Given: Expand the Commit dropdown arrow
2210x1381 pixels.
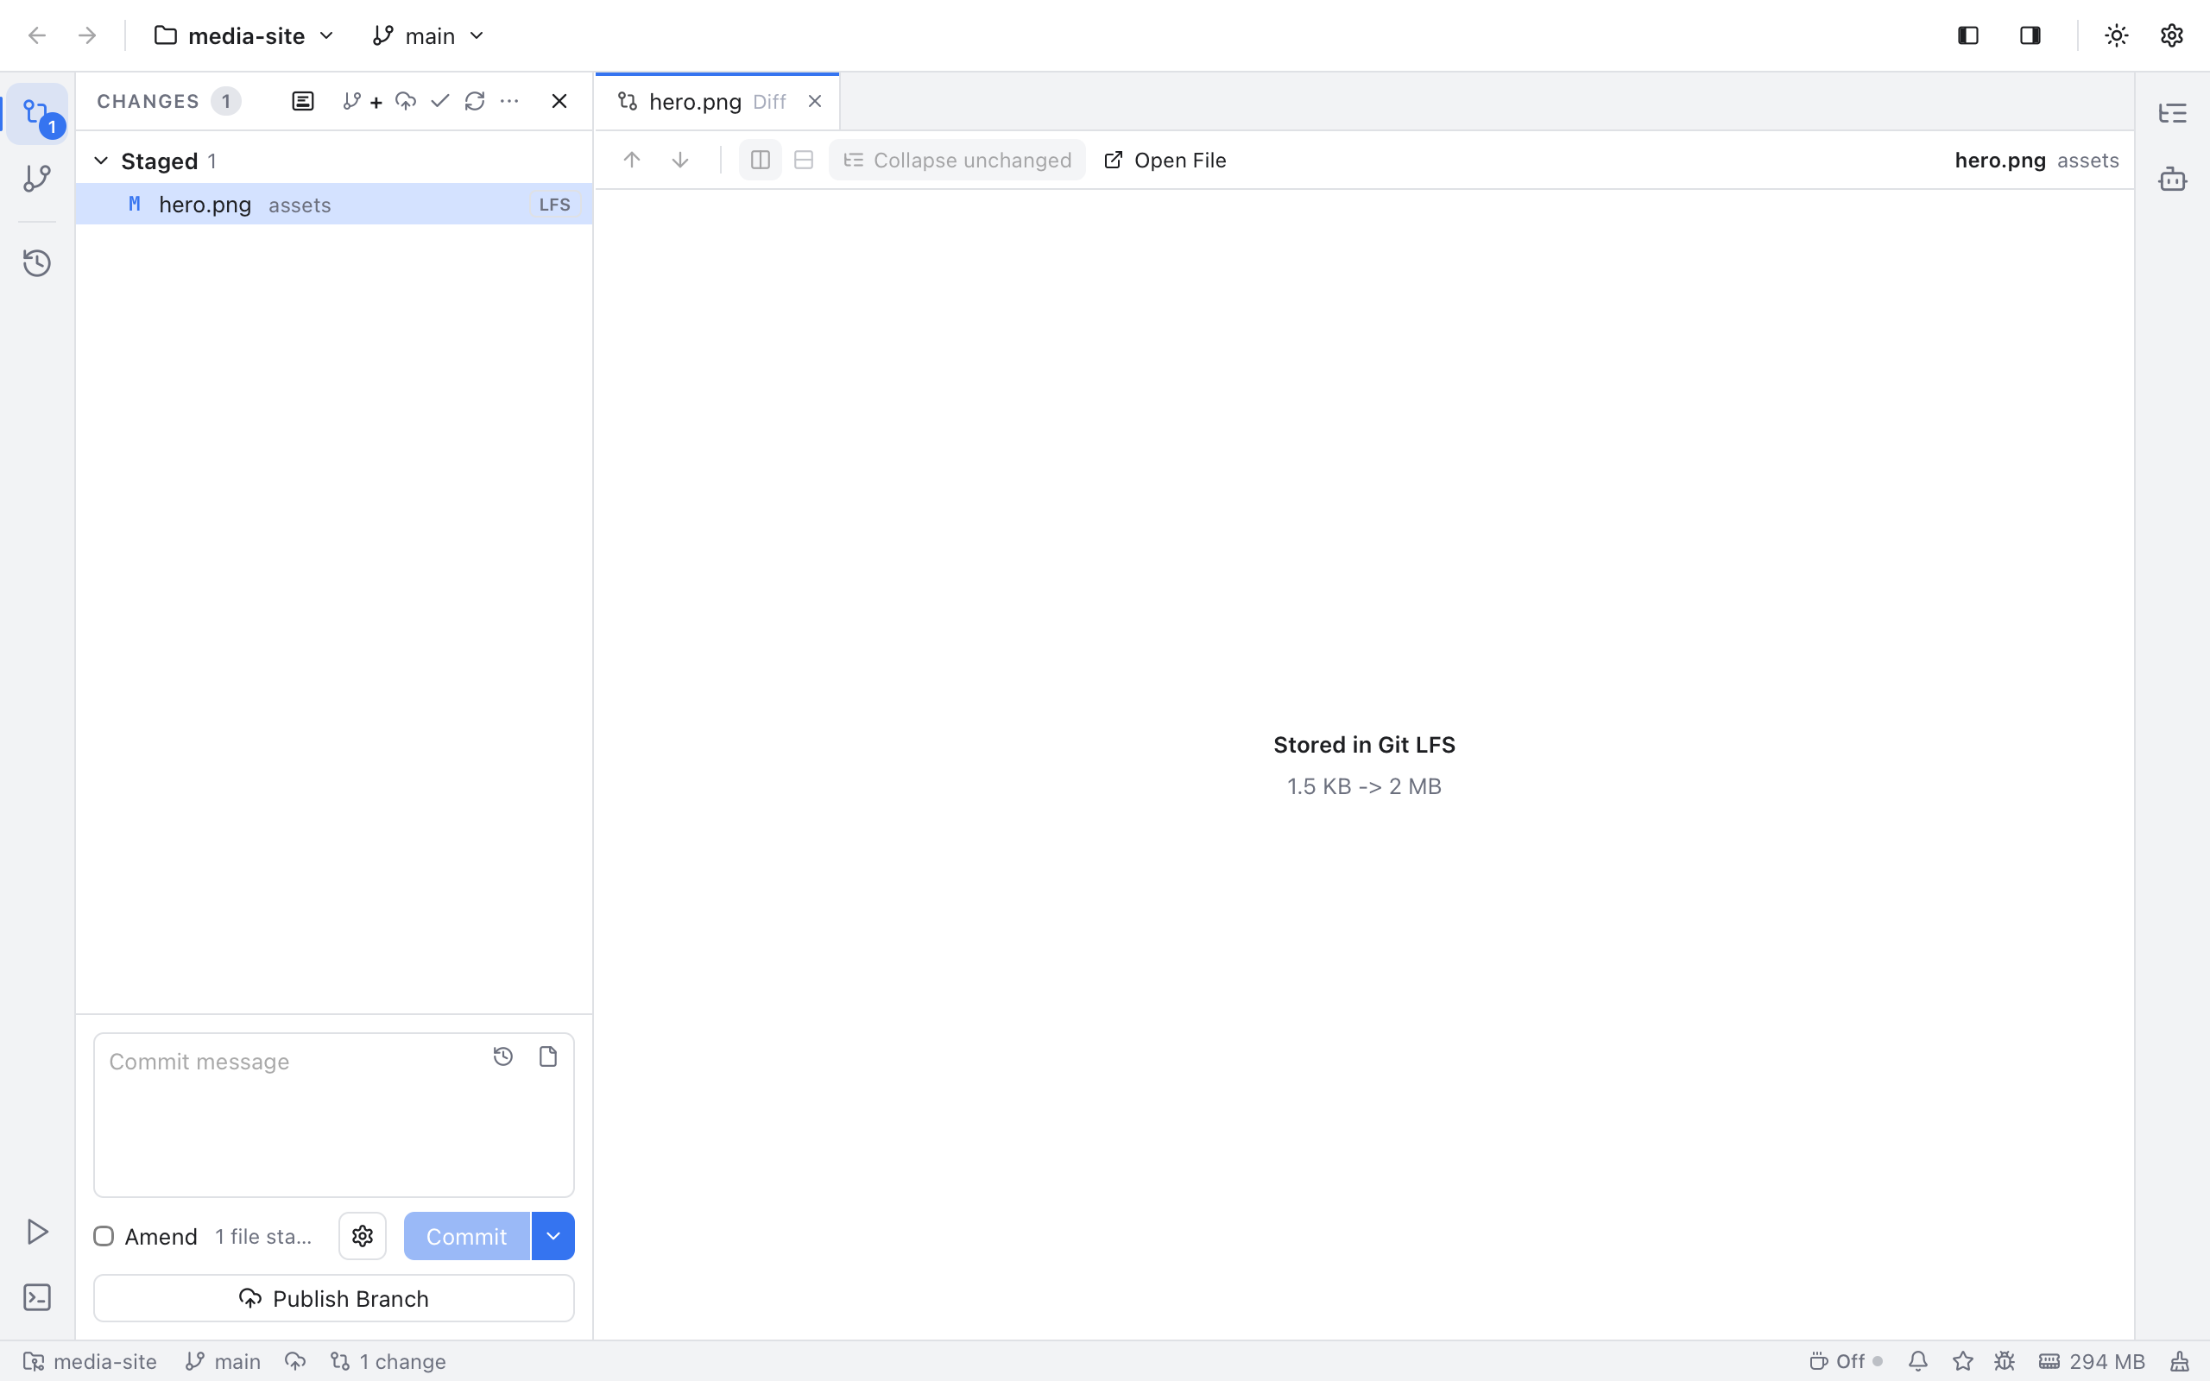Looking at the screenshot, I should (x=553, y=1236).
